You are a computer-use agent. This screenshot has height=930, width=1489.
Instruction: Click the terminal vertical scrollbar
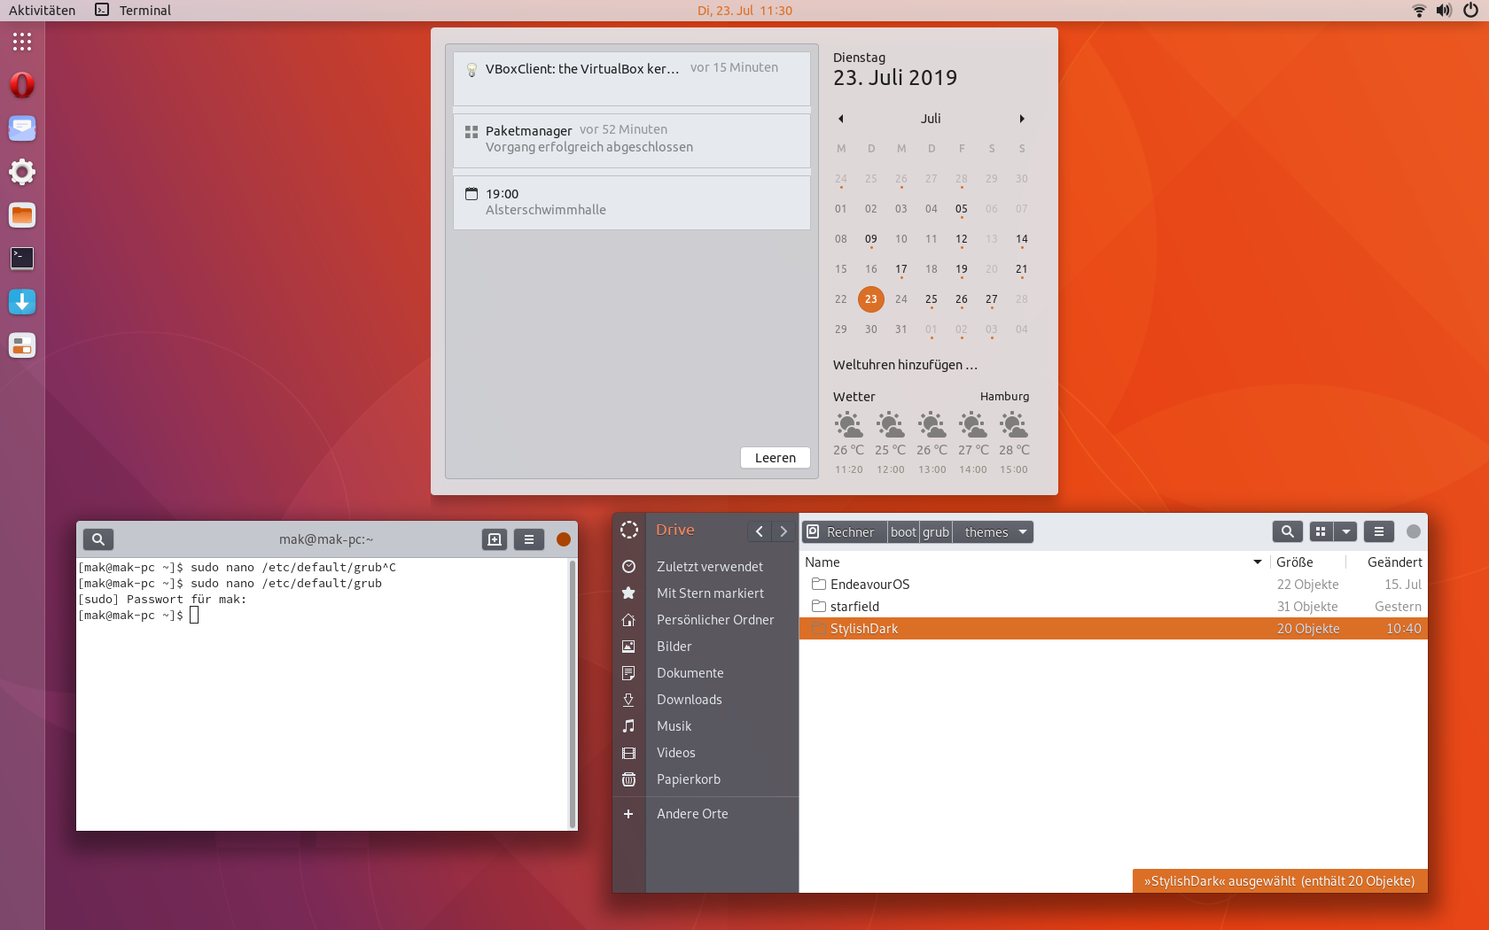point(572,691)
